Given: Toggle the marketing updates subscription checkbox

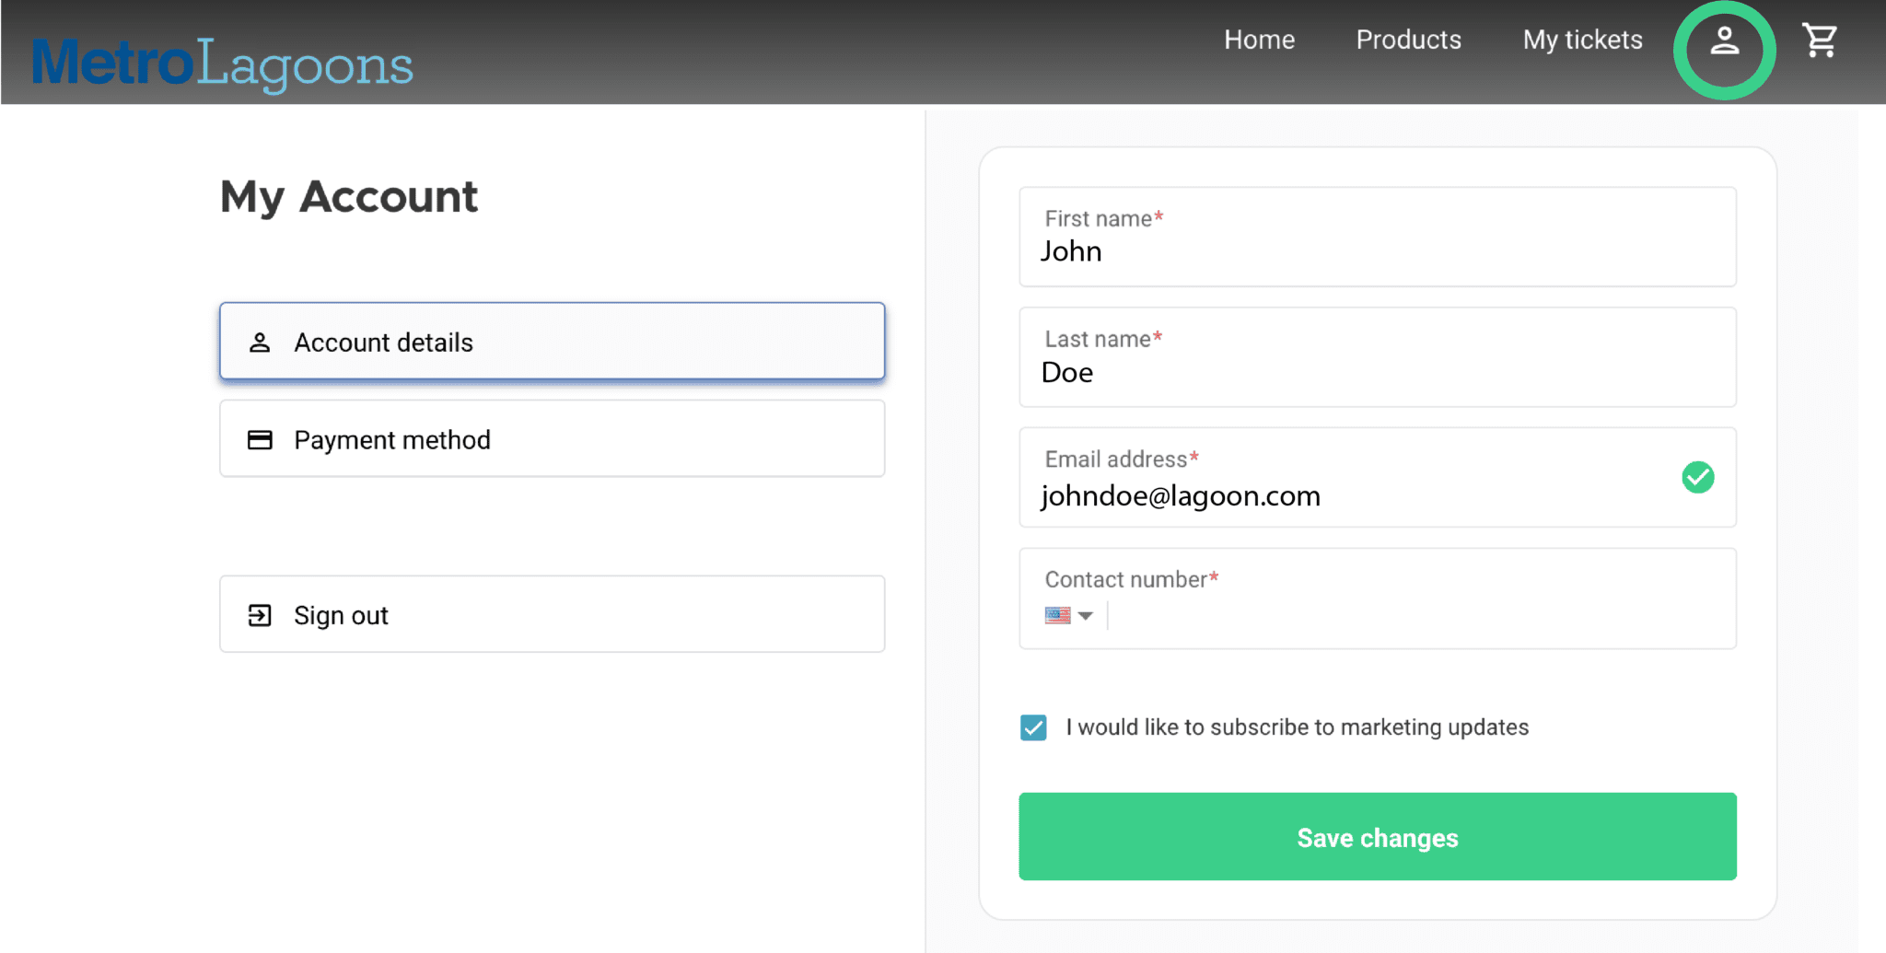Looking at the screenshot, I should (x=1032, y=726).
